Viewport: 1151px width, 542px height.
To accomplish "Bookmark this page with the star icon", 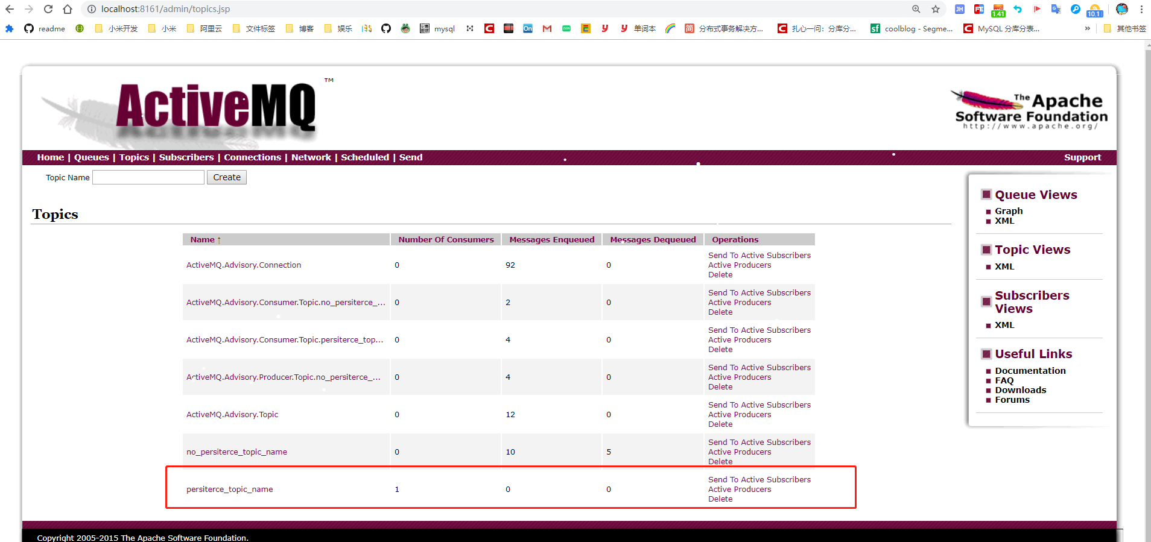I will coord(936,9).
